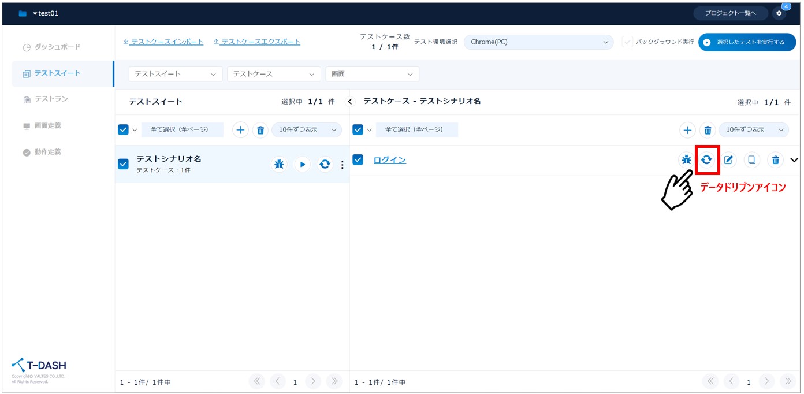
Task: Open テストラン in the sidebar
Action: click(51, 99)
